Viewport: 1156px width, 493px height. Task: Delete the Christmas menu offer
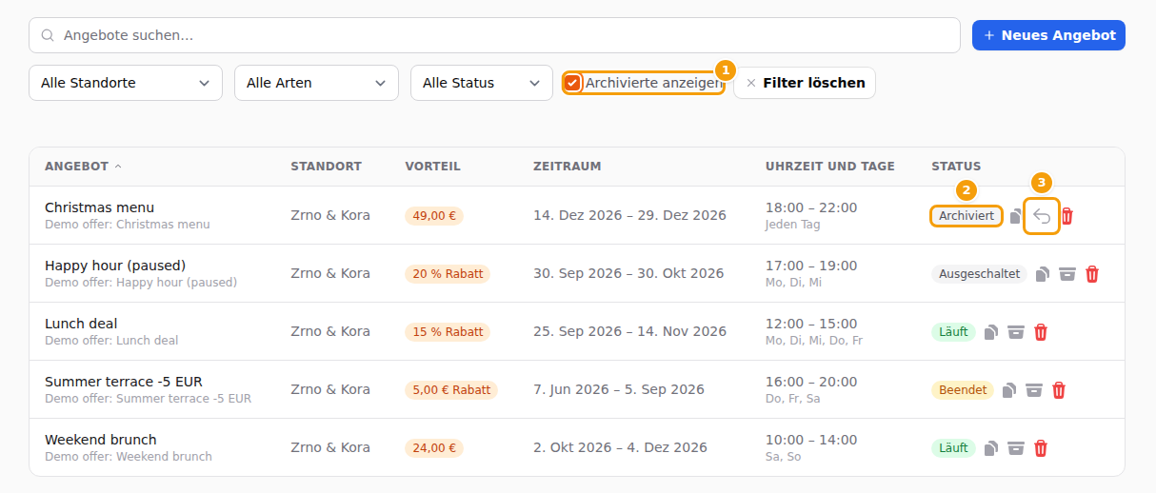[1066, 216]
